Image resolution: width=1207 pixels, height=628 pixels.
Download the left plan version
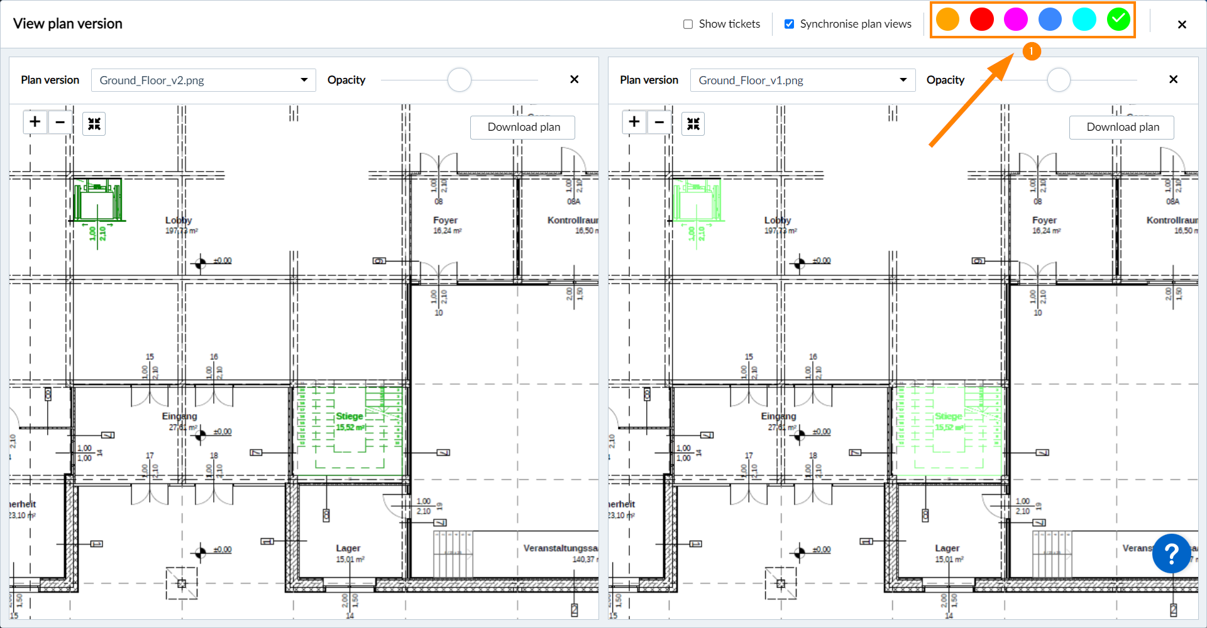pos(523,127)
